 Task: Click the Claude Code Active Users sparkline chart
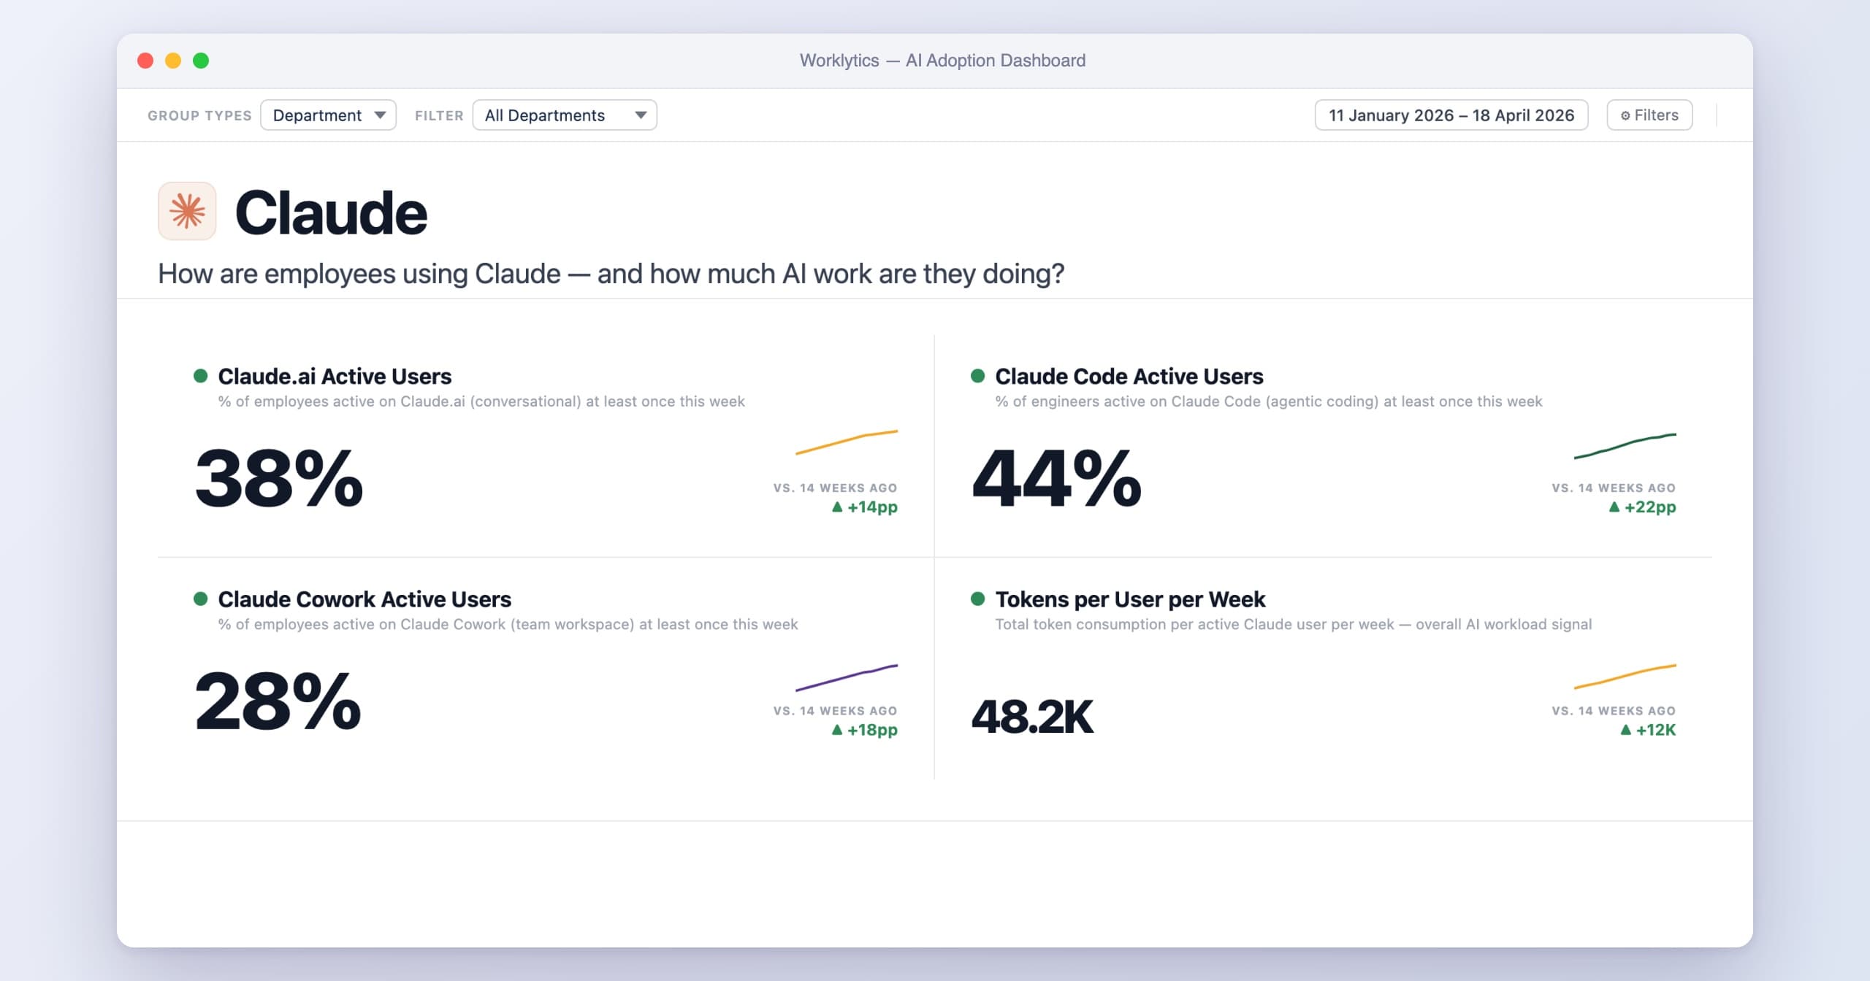(x=1625, y=446)
